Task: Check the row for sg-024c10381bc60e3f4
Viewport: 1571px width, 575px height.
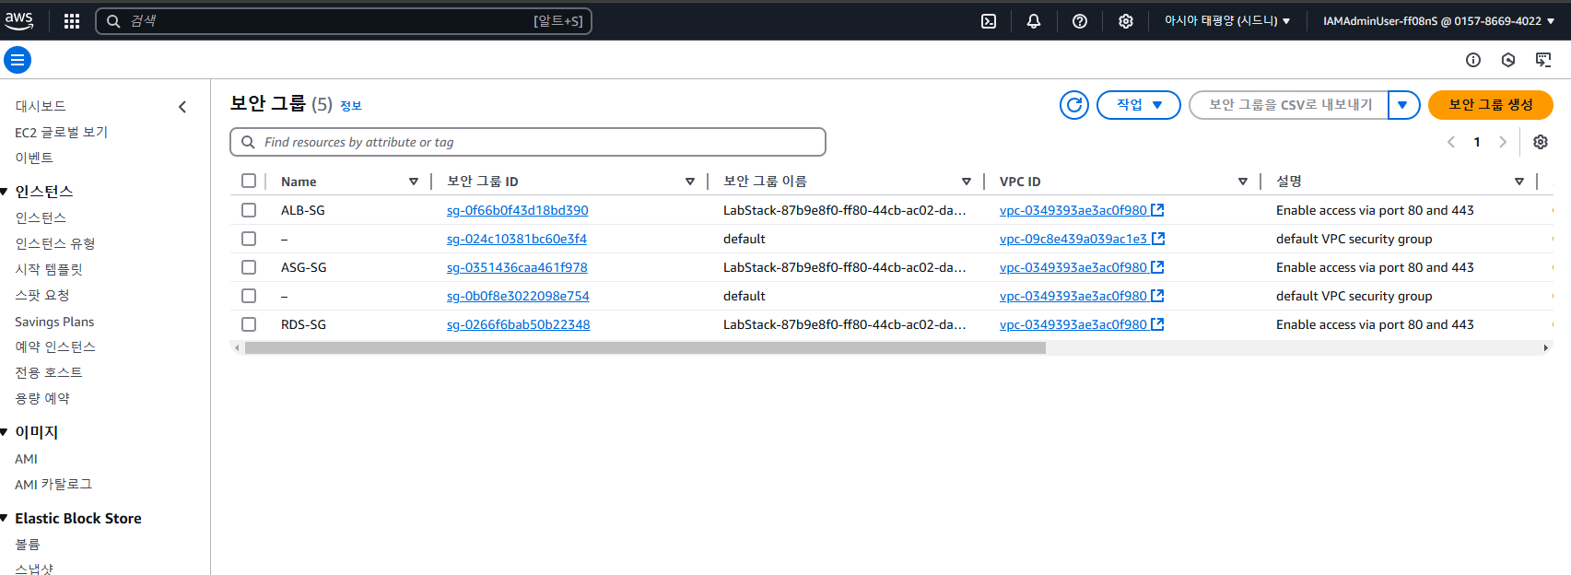Action: click(249, 239)
